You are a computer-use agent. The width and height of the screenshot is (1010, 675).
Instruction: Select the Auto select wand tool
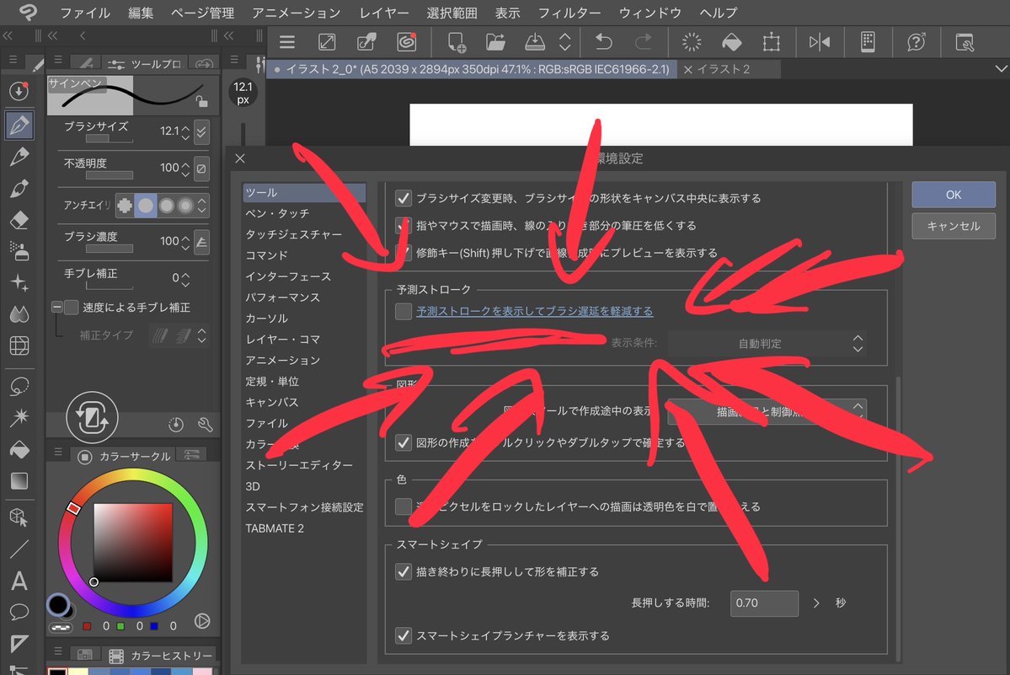tap(19, 417)
